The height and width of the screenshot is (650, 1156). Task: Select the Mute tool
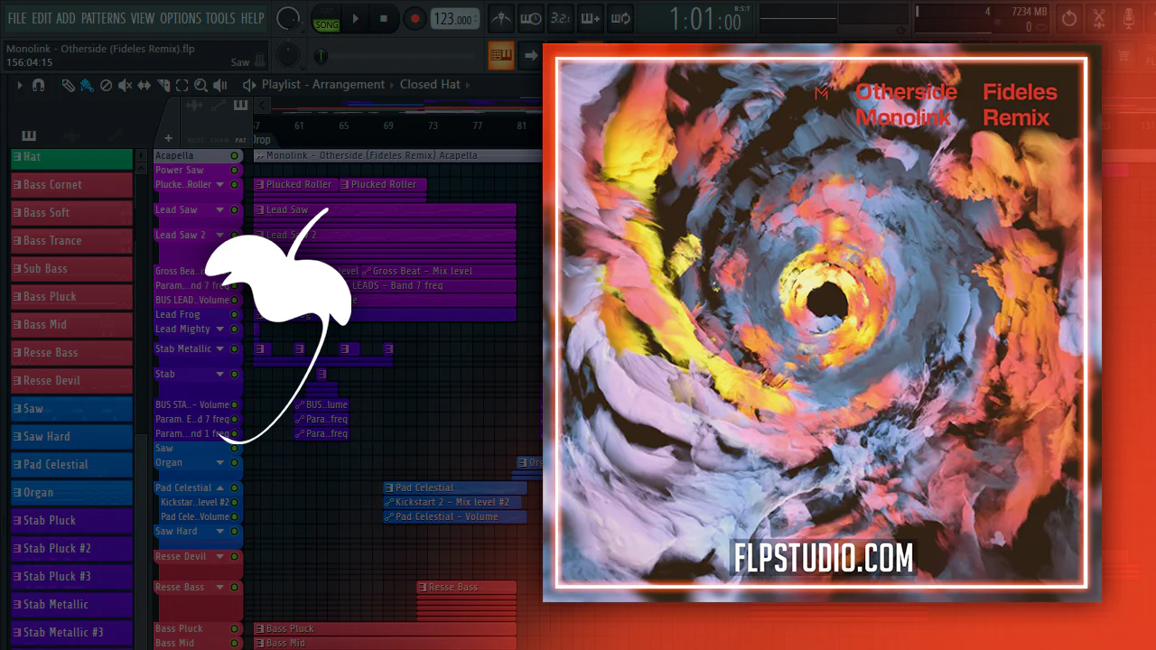[x=125, y=85]
